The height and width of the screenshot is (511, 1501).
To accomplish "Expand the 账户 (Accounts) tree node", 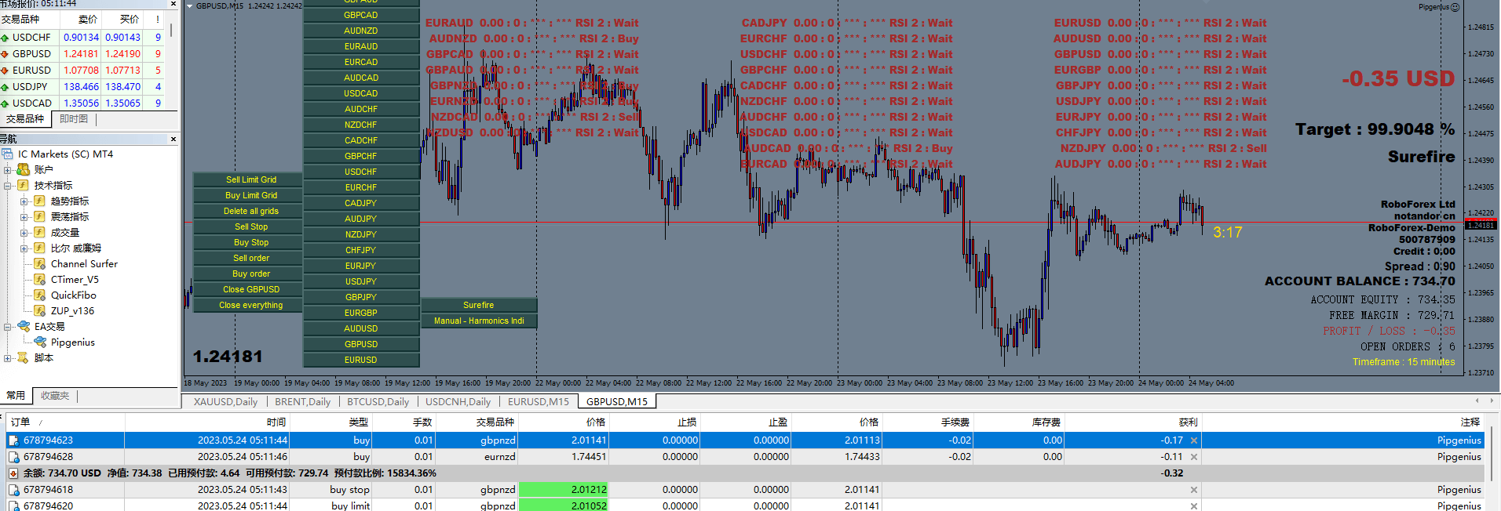I will (x=8, y=170).
